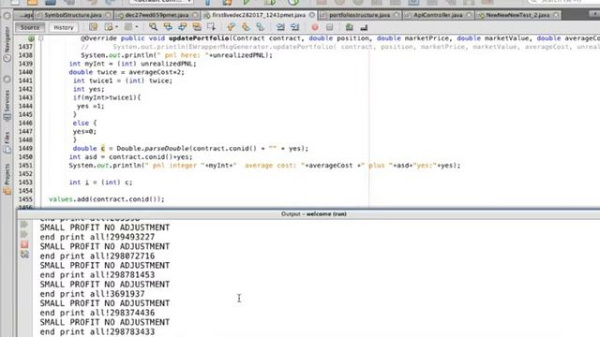Screen dimensions: 600x337
Task: Re-run the program in Output panel
Action: (24, 225)
